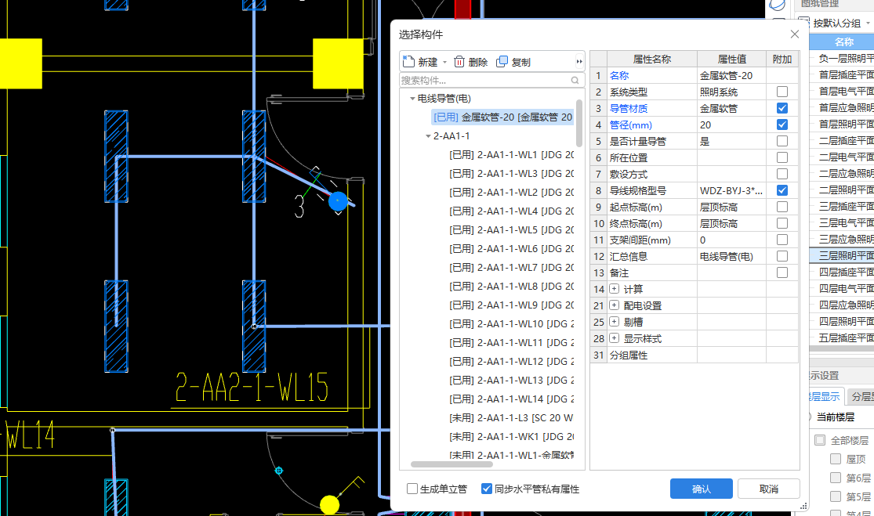Collapse the 2-AA1-1 tree node
Image resolution: width=874 pixels, height=516 pixels.
428,135
